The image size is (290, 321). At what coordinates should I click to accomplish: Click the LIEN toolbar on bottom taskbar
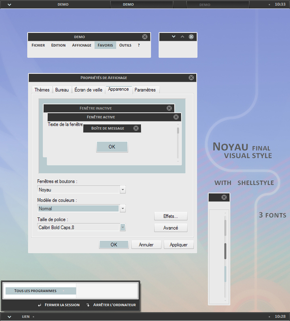point(26,317)
